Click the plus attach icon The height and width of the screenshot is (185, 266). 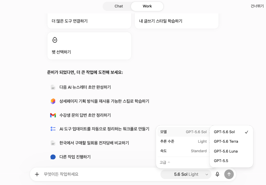(x=37, y=174)
